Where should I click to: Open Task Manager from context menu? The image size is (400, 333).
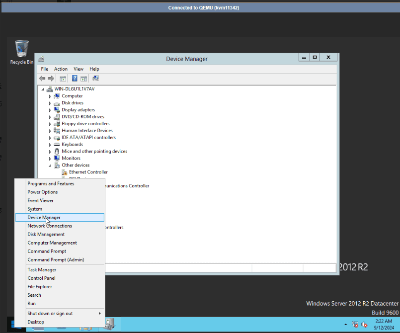click(x=60, y=270)
